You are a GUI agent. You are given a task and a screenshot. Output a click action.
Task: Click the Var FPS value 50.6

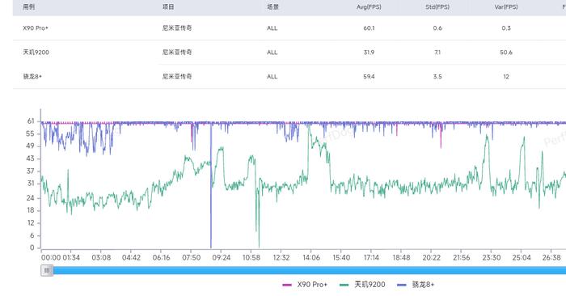pyautogui.click(x=506, y=53)
